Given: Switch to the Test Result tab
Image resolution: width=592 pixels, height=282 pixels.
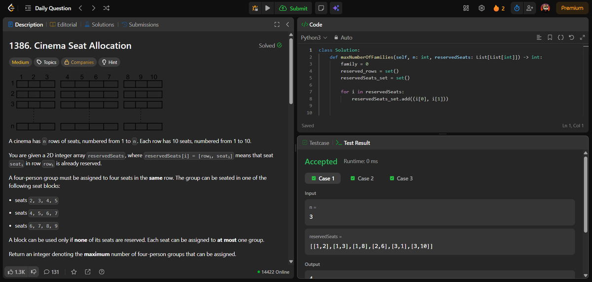Looking at the screenshot, I should click(x=353, y=143).
